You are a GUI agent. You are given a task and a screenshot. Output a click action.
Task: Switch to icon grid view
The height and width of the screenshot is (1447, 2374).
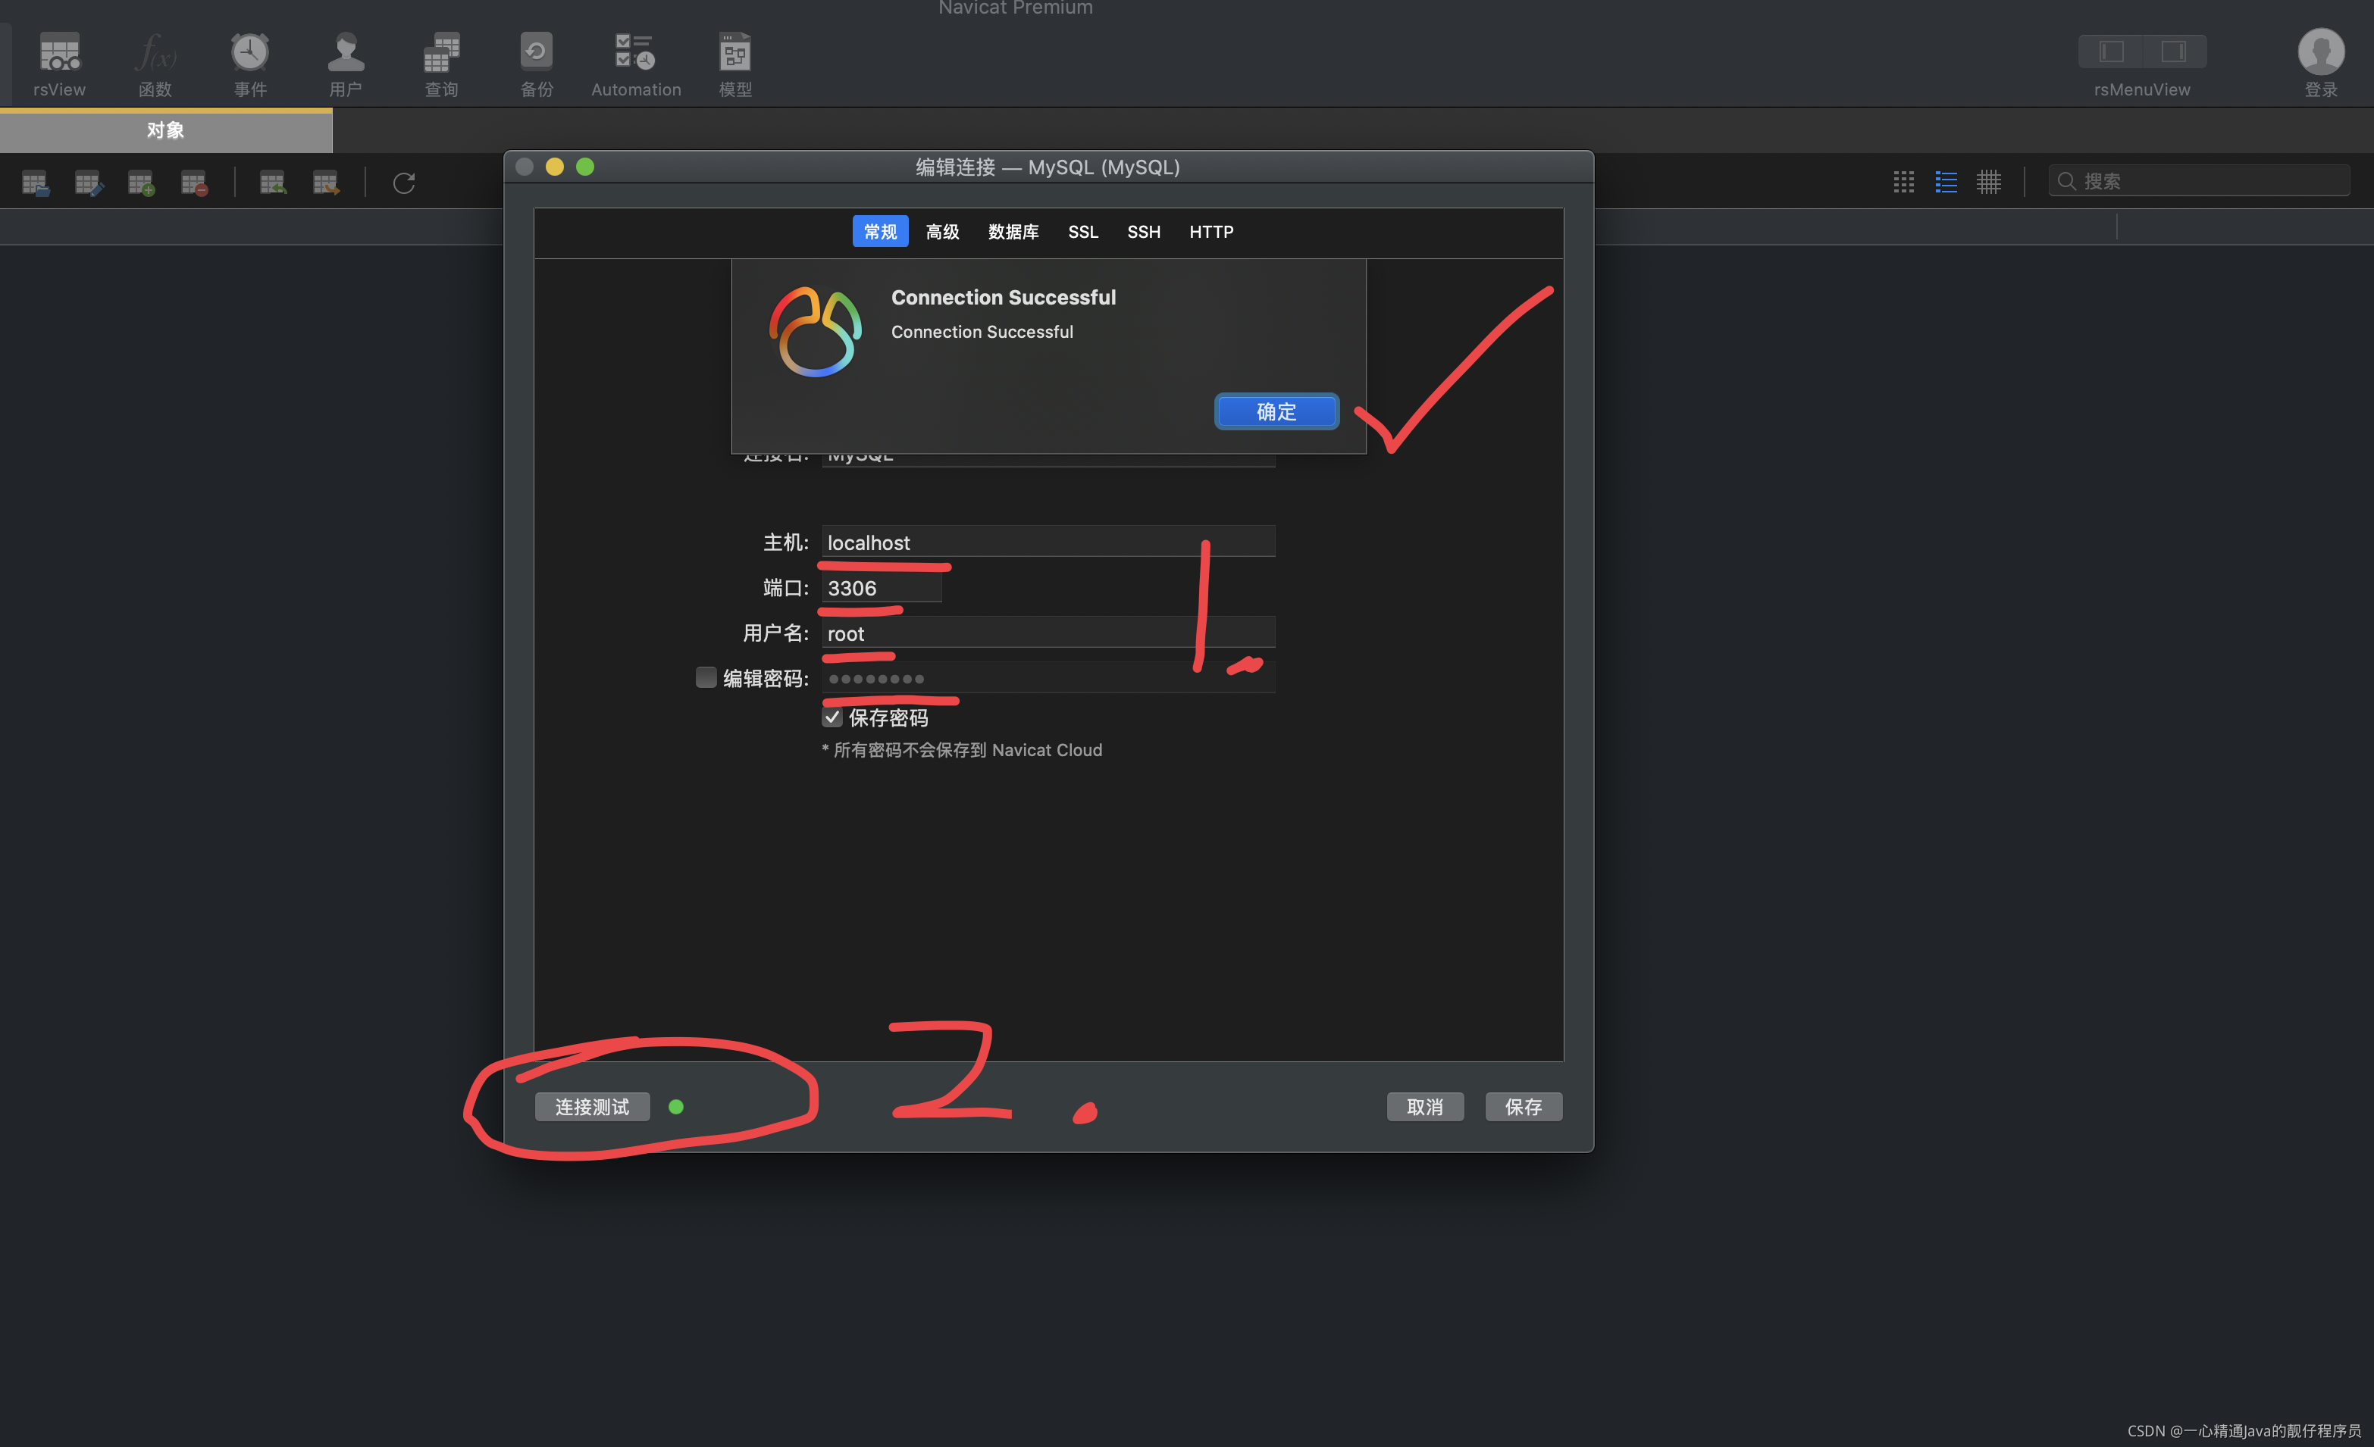[x=1904, y=182]
